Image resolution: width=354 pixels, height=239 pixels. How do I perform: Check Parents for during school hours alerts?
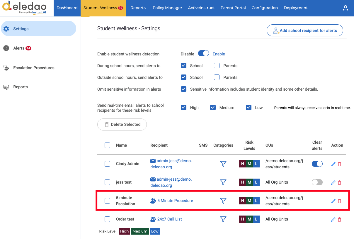coord(217,66)
